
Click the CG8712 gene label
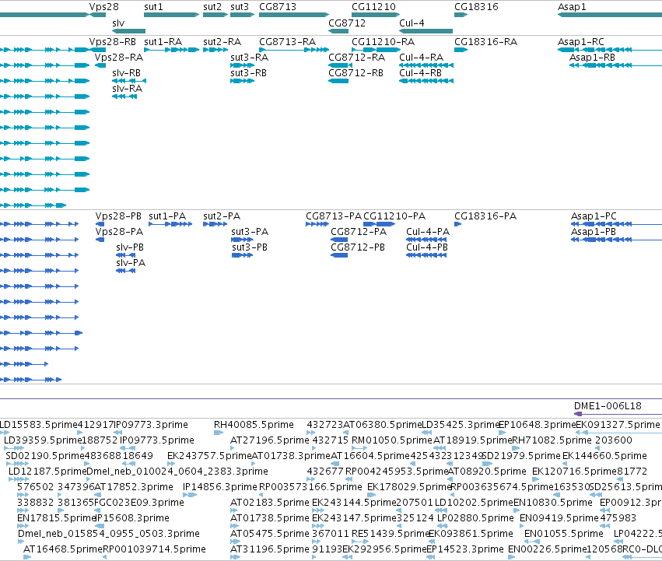[x=347, y=23]
